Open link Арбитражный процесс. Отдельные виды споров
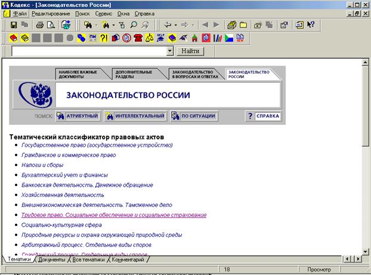 click(x=86, y=245)
